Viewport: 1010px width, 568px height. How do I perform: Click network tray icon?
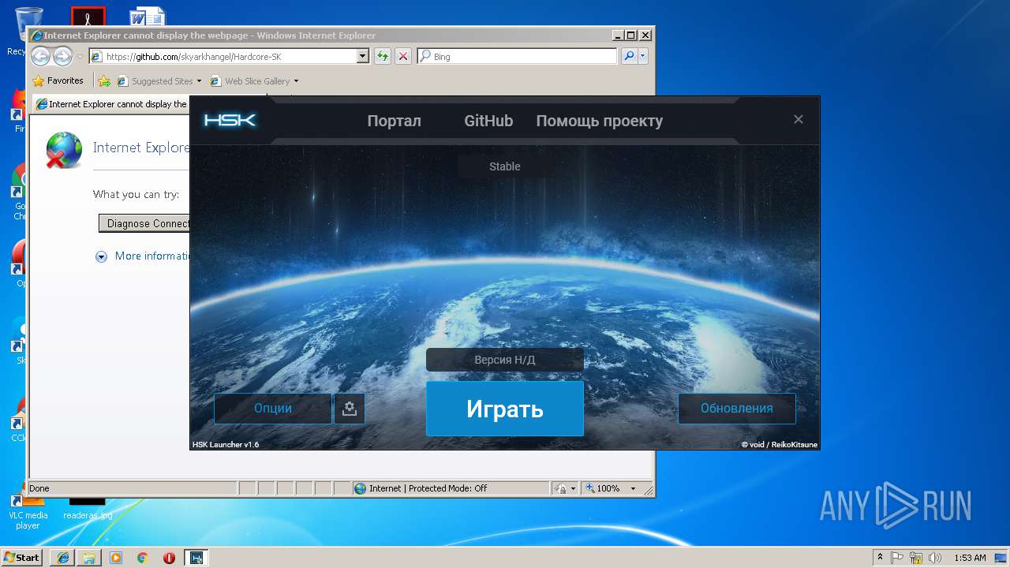(916, 557)
